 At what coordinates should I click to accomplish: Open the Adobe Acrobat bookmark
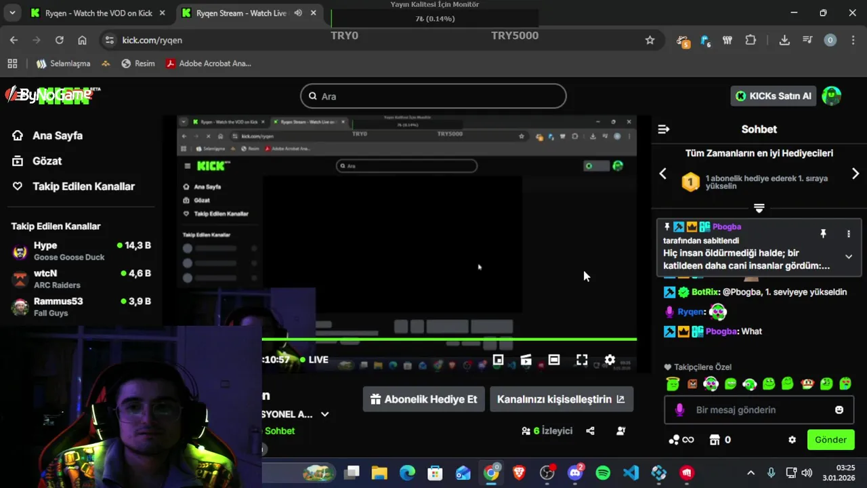209,63
